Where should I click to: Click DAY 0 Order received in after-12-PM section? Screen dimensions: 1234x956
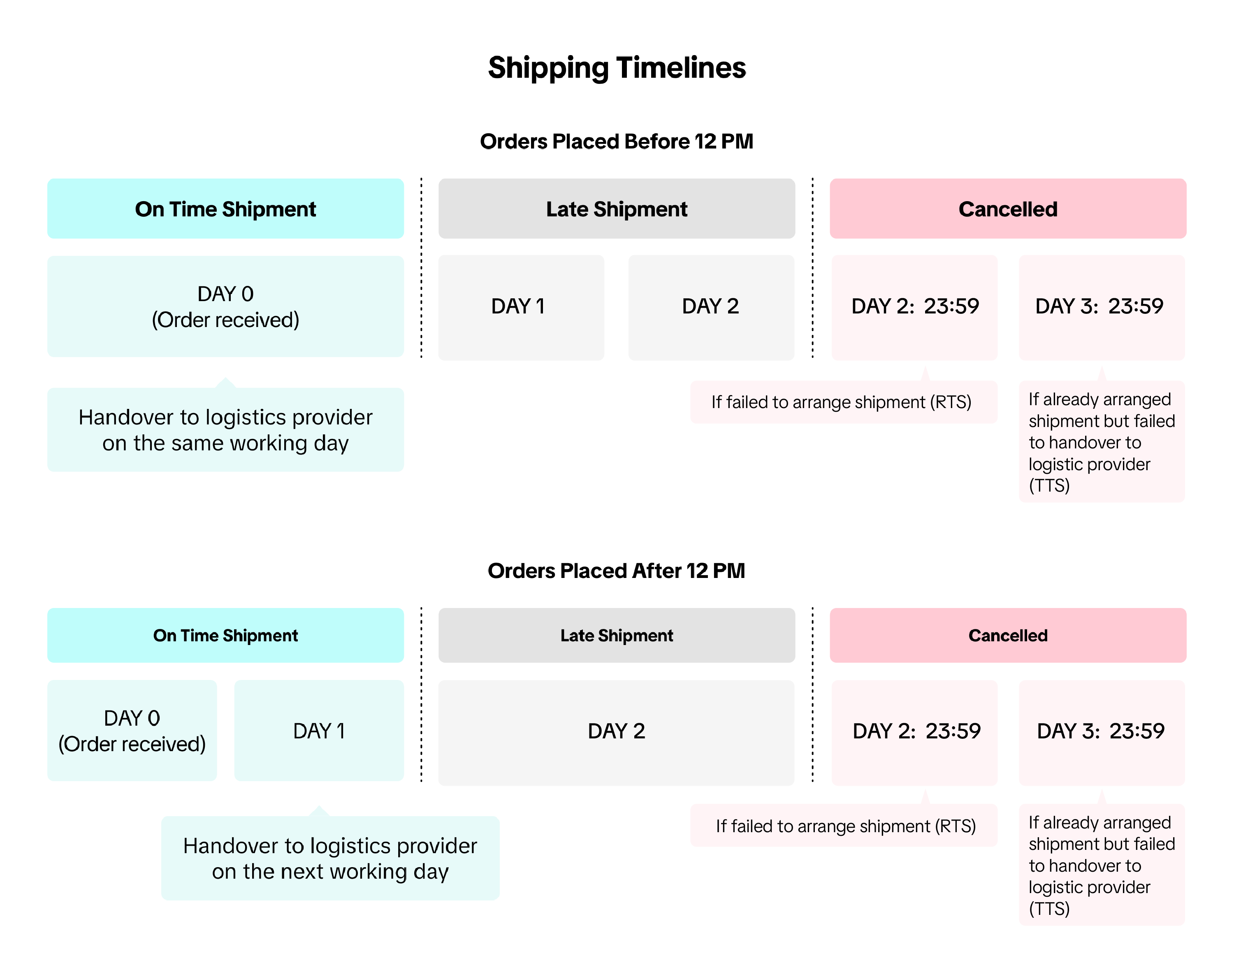click(132, 731)
